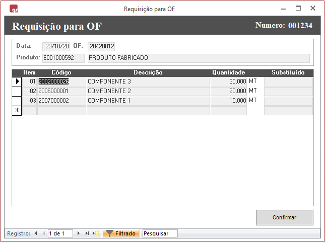Image resolution: width=326 pixels, height=243 pixels.
Task: Toggle the Filtrado filter indicator
Action: [120, 233]
